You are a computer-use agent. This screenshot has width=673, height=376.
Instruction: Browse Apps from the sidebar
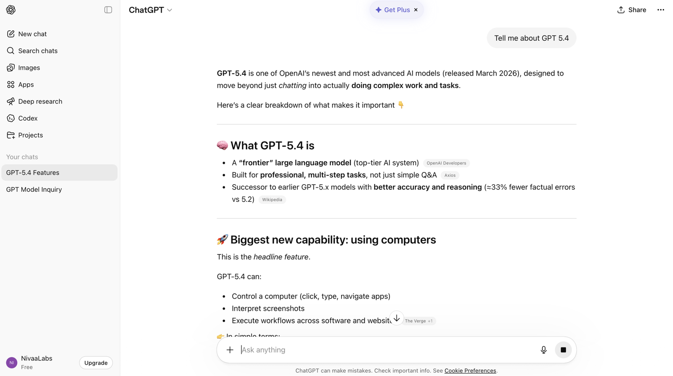(26, 84)
